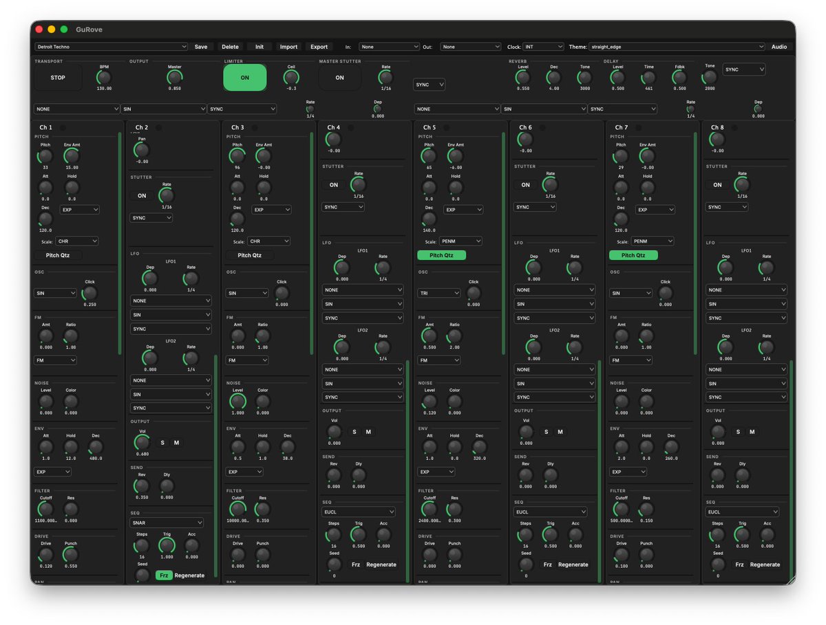Click the Ch 1 Pitch knob
This screenshot has width=826, height=625.
point(45,157)
